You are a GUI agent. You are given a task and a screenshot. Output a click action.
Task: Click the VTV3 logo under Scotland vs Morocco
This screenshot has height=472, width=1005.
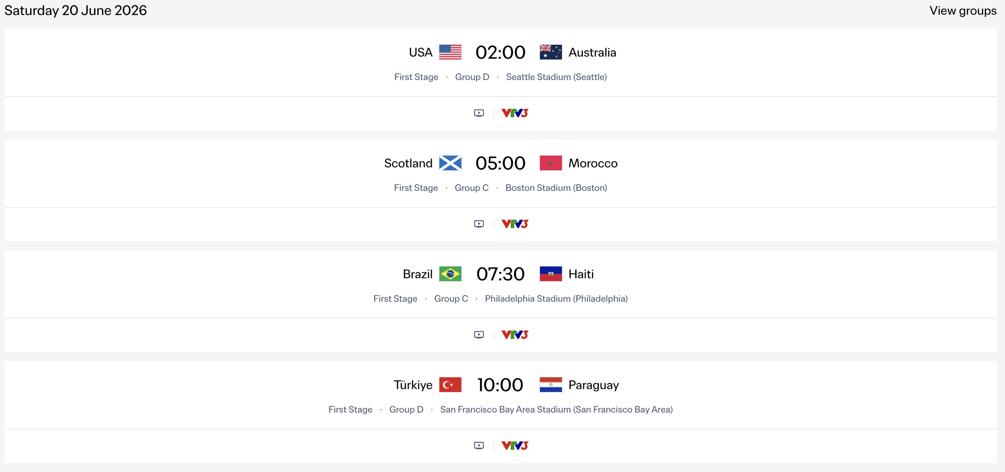point(515,223)
